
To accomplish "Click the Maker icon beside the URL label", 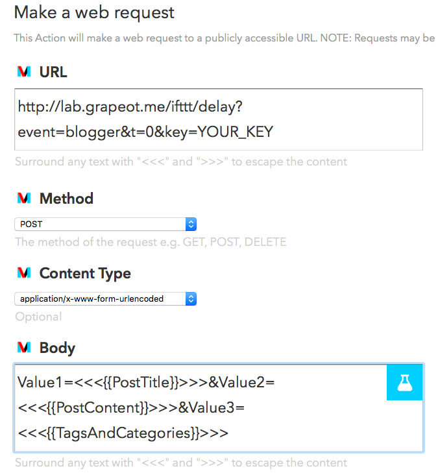I will 24,72.
